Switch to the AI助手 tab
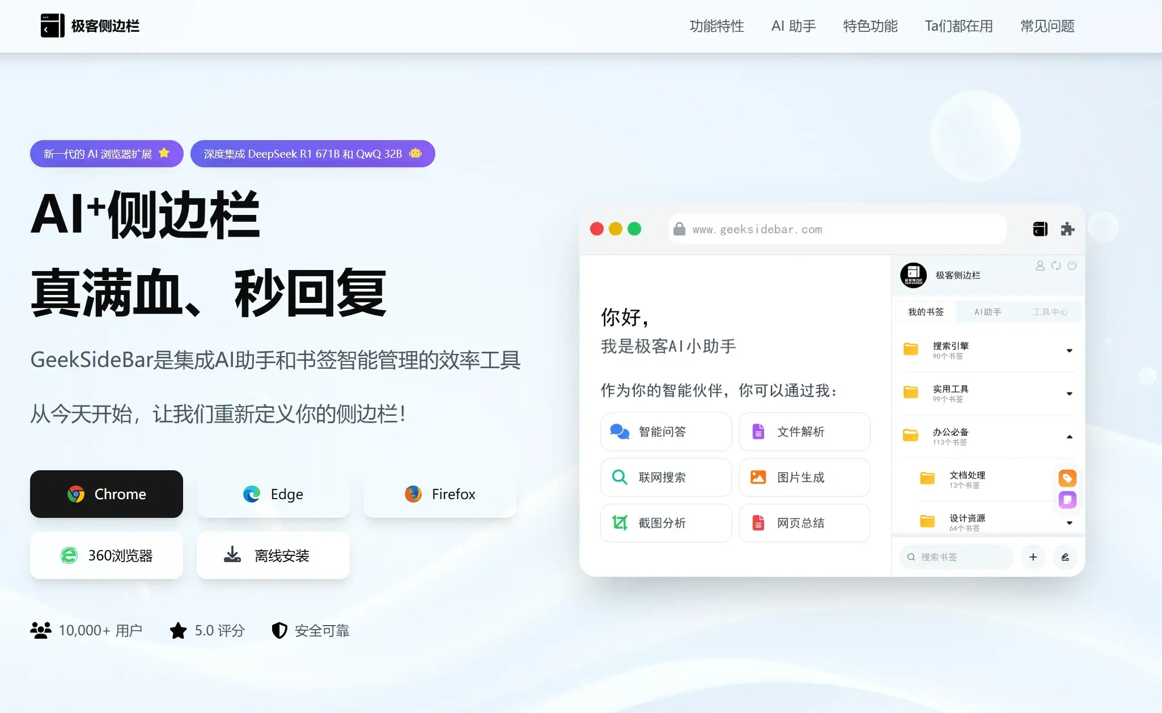This screenshot has height=713, width=1162. (987, 311)
